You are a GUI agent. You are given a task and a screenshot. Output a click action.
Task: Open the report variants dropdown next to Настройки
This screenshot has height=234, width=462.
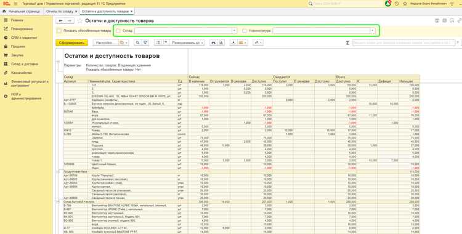[124, 42]
